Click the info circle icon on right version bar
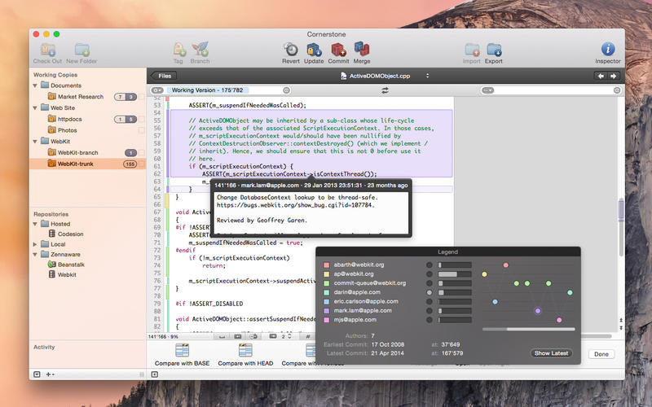This screenshot has height=407, width=652. tap(617, 90)
